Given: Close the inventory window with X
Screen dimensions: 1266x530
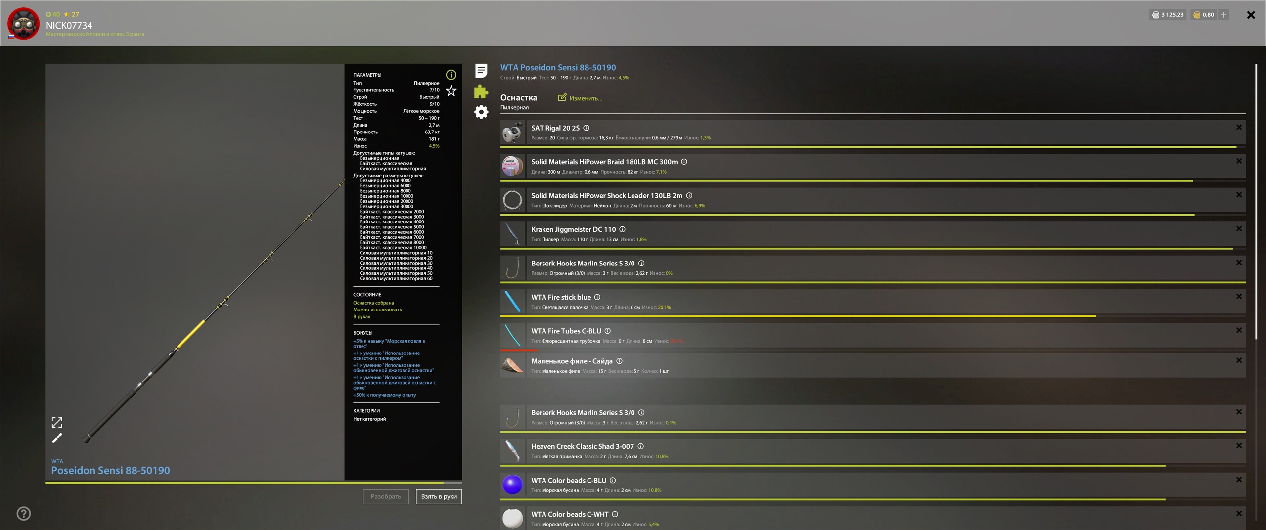Looking at the screenshot, I should coord(1251,15).
